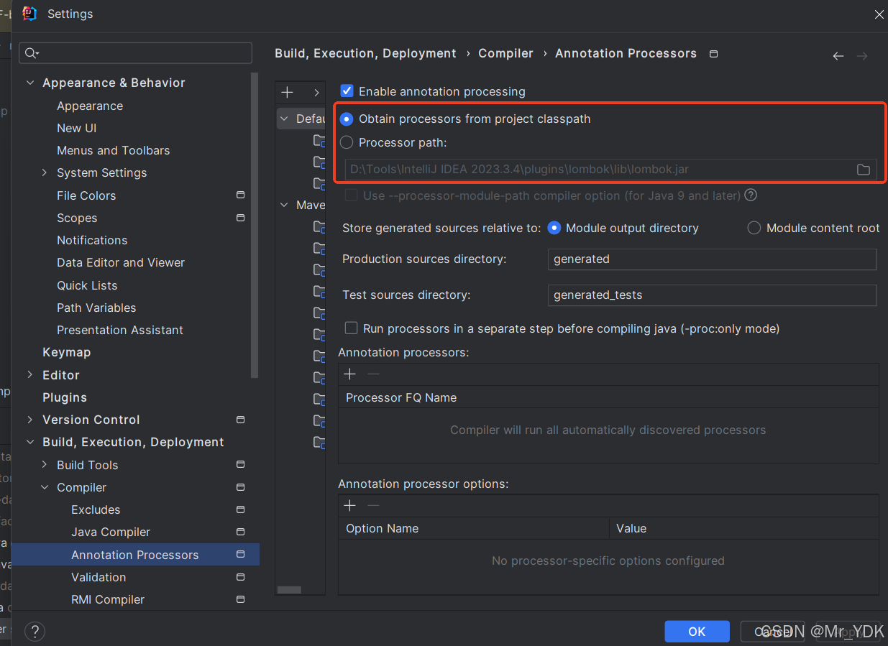The width and height of the screenshot is (888, 646).
Task: Click the folder browse icon for processor path
Action: [x=864, y=170]
